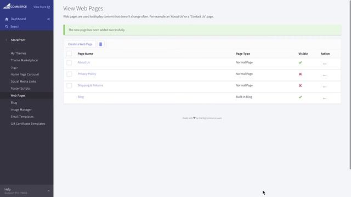The image size is (351, 197).
Task: Go back from Storefront via chevron
Action: (x=6, y=40)
